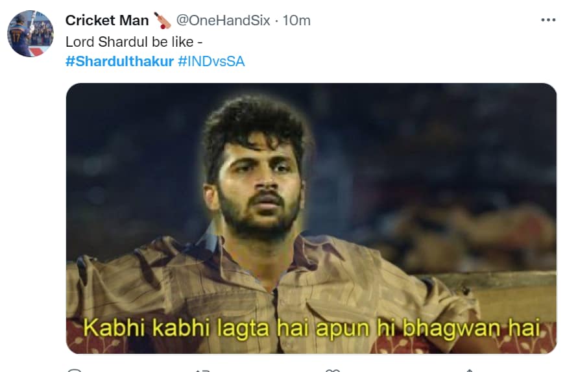Click the share icon below the meme
Image resolution: width=565 pixels, height=372 pixels.
tap(469, 370)
